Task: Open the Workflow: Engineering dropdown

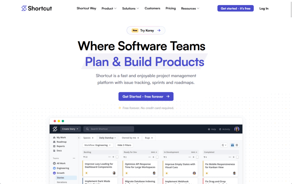Action: tap(98, 145)
